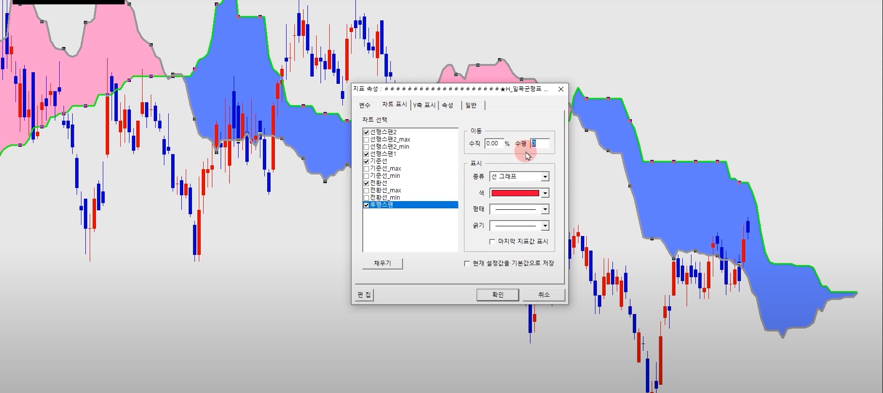
Task: Uncheck the 선행스팬2 checkbox
Action: tap(367, 132)
